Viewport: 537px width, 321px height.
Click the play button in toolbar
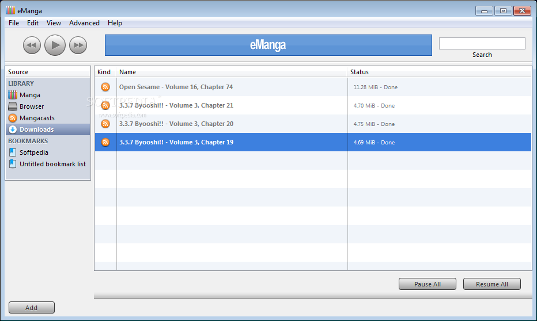pos(55,45)
